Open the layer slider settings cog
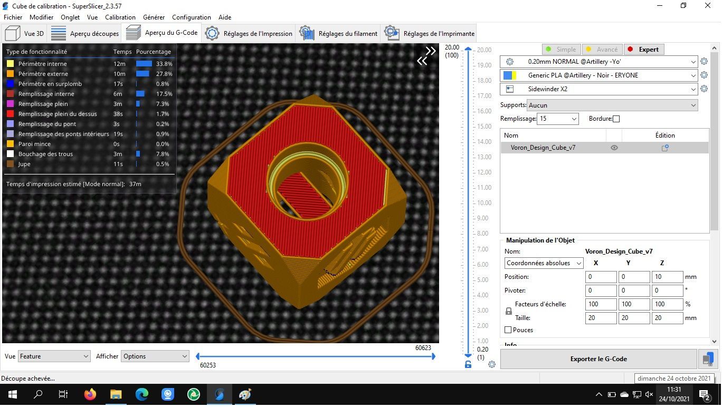 coord(492,364)
